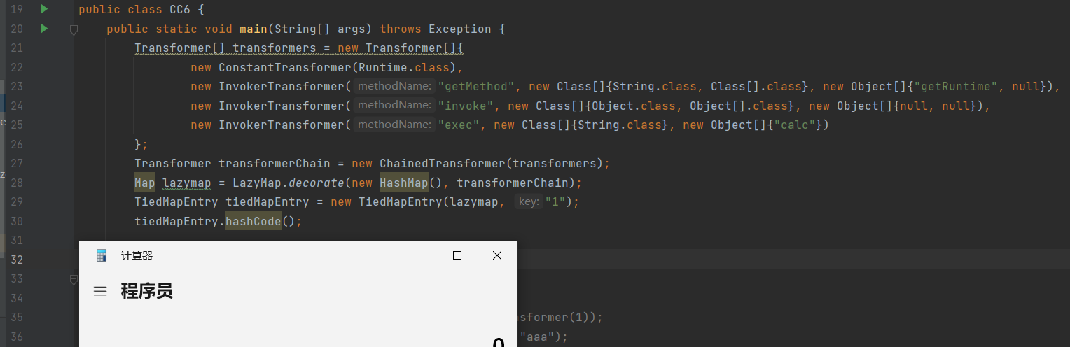Click the methodName hint on line 25
This screenshot has width=1070, height=347.
[x=394, y=125]
